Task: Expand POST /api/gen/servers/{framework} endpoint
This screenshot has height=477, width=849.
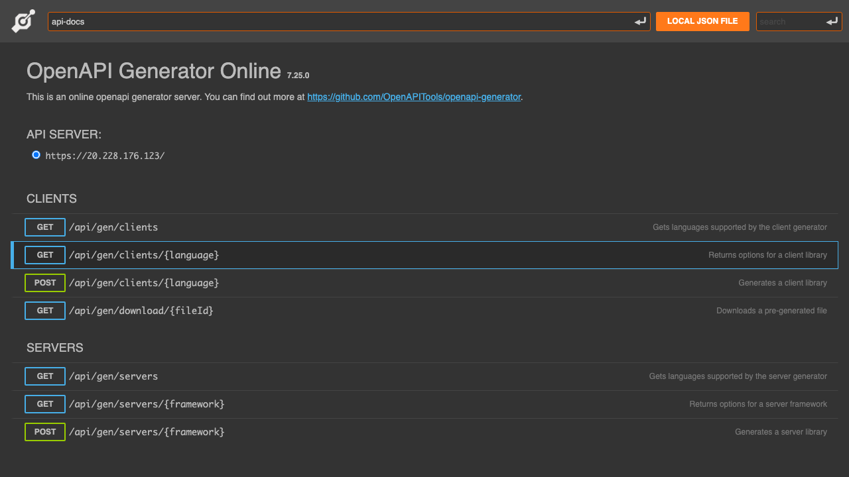Action: [425, 432]
